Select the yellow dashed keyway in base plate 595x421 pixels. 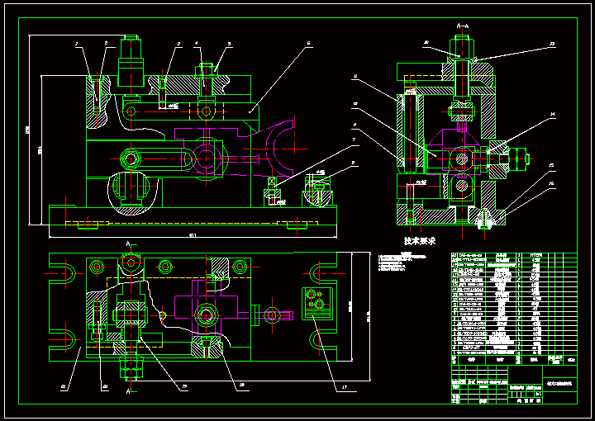(87, 223)
